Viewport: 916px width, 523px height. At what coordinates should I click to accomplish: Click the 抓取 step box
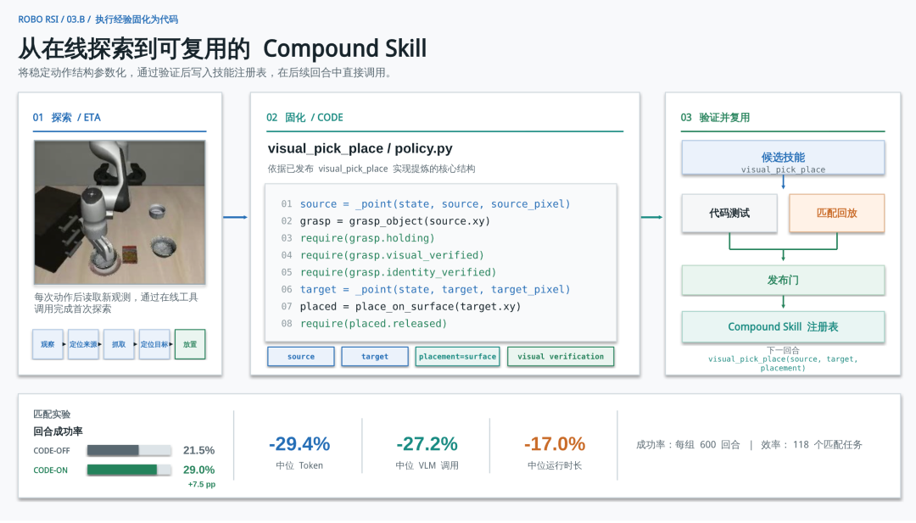point(119,344)
